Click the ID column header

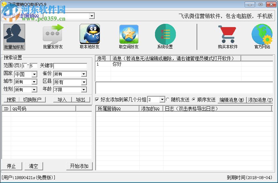(6, 109)
